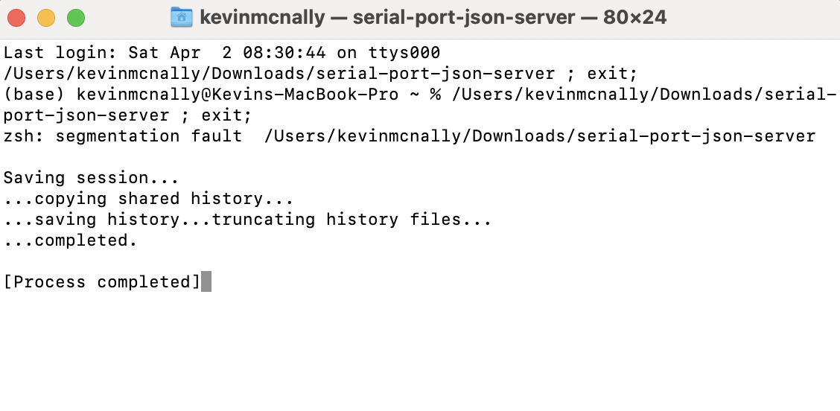The image size is (840, 411).
Task: Click the 'port-json-server ; exit;' wrapped line
Action: [x=127, y=115]
